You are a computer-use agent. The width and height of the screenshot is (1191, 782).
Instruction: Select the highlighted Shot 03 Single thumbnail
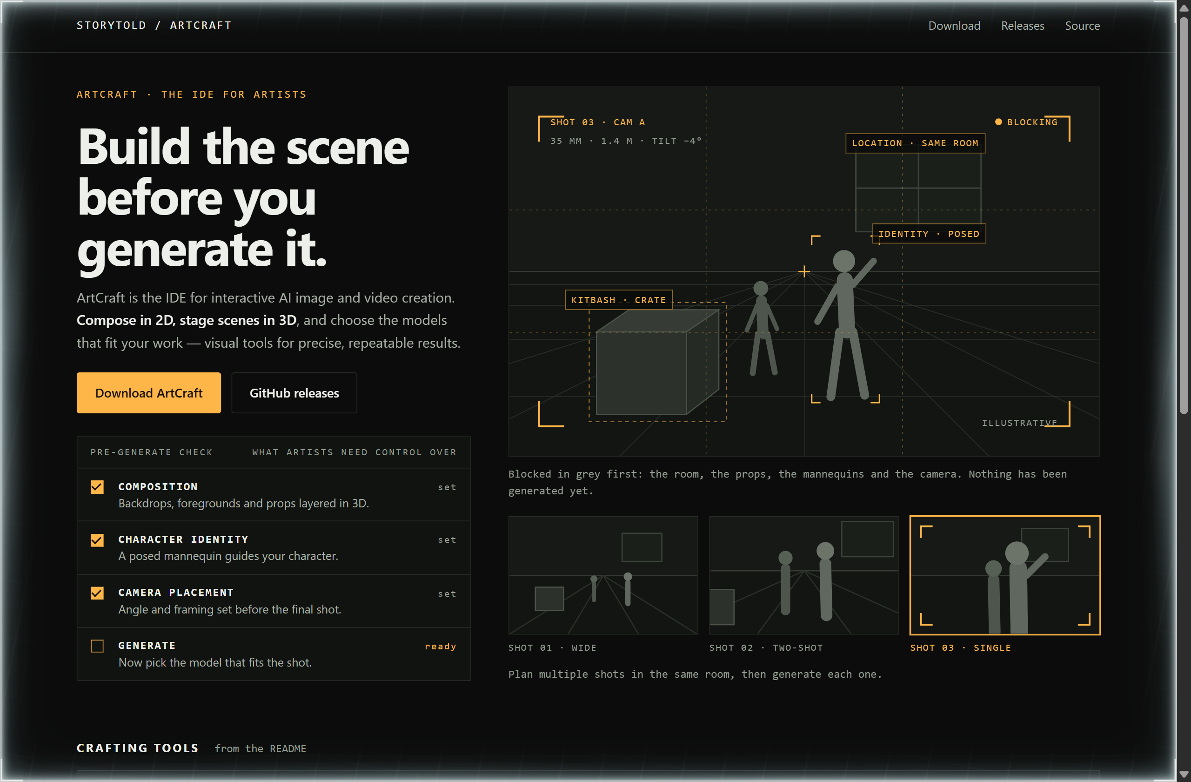(x=1005, y=575)
